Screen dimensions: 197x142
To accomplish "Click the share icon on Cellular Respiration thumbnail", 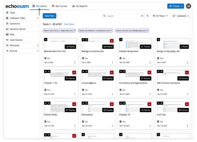I will (121, 40).
